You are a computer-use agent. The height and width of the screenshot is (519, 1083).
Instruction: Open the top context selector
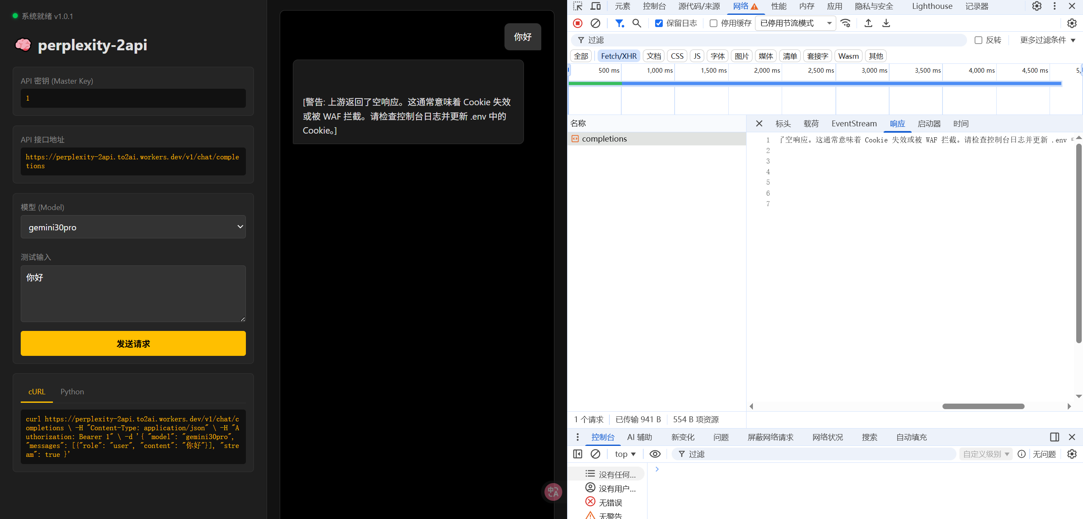(x=625, y=454)
